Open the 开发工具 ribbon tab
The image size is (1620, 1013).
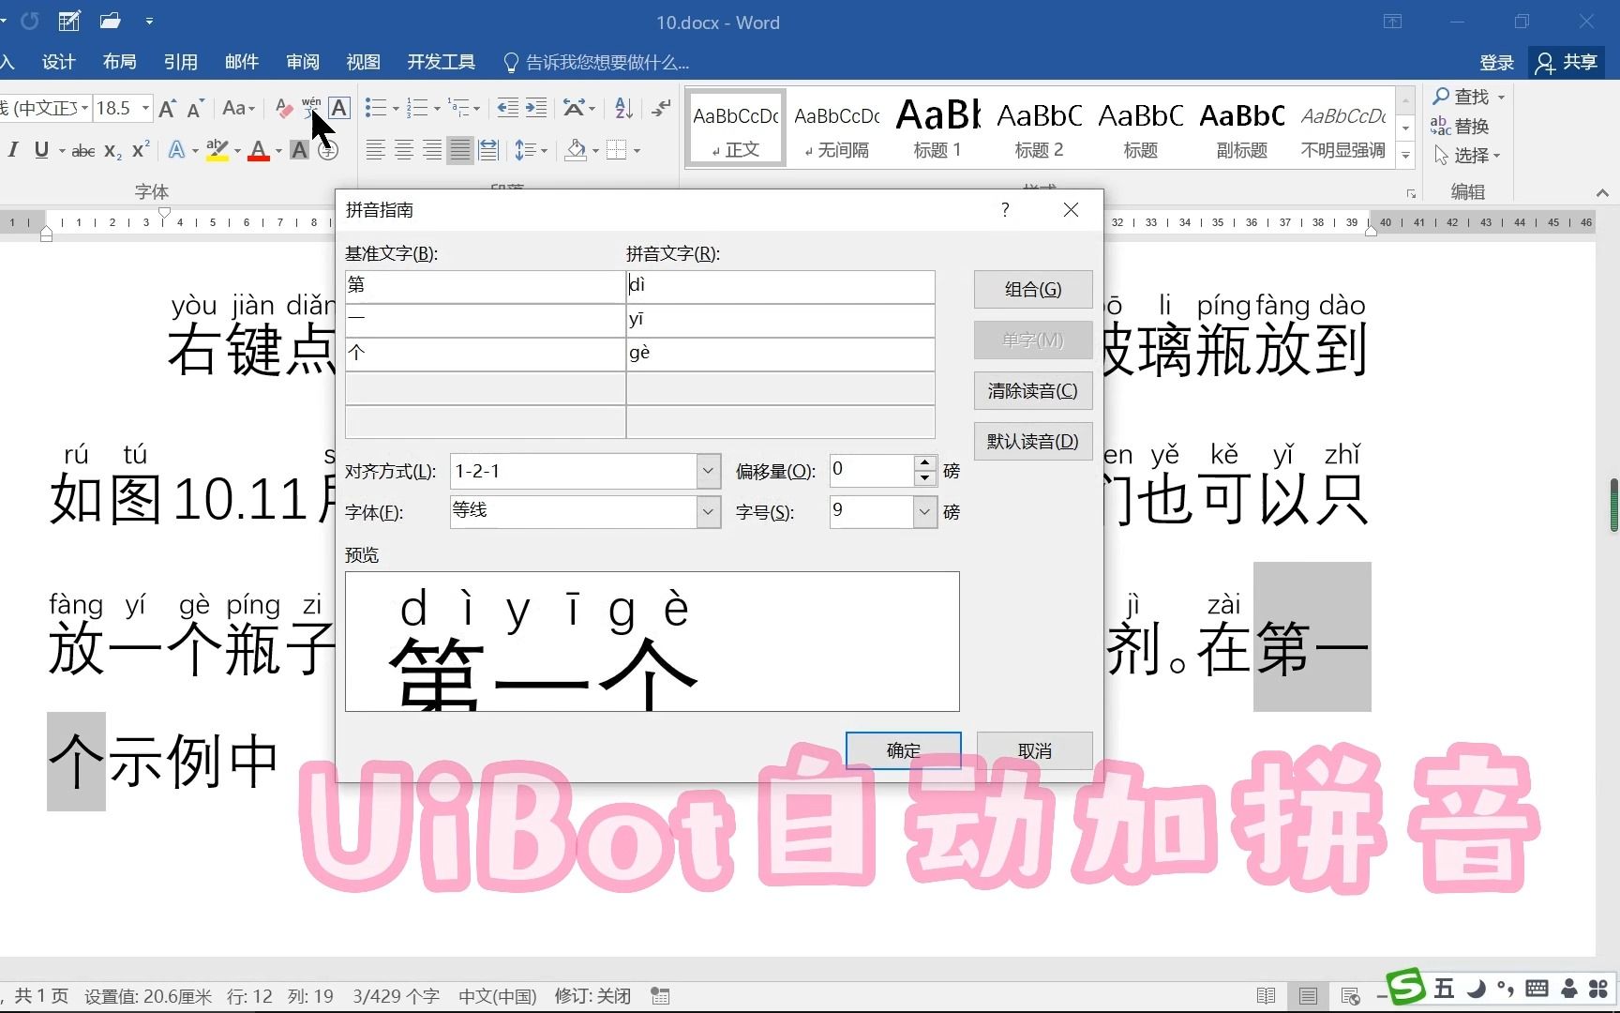coord(441,62)
